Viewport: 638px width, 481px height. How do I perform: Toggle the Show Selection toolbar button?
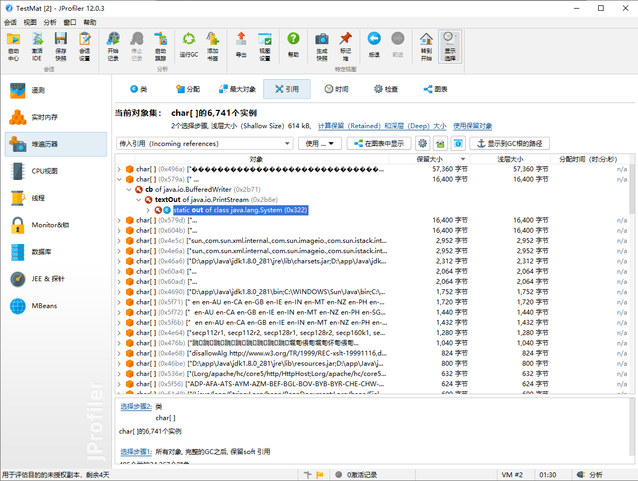(450, 46)
